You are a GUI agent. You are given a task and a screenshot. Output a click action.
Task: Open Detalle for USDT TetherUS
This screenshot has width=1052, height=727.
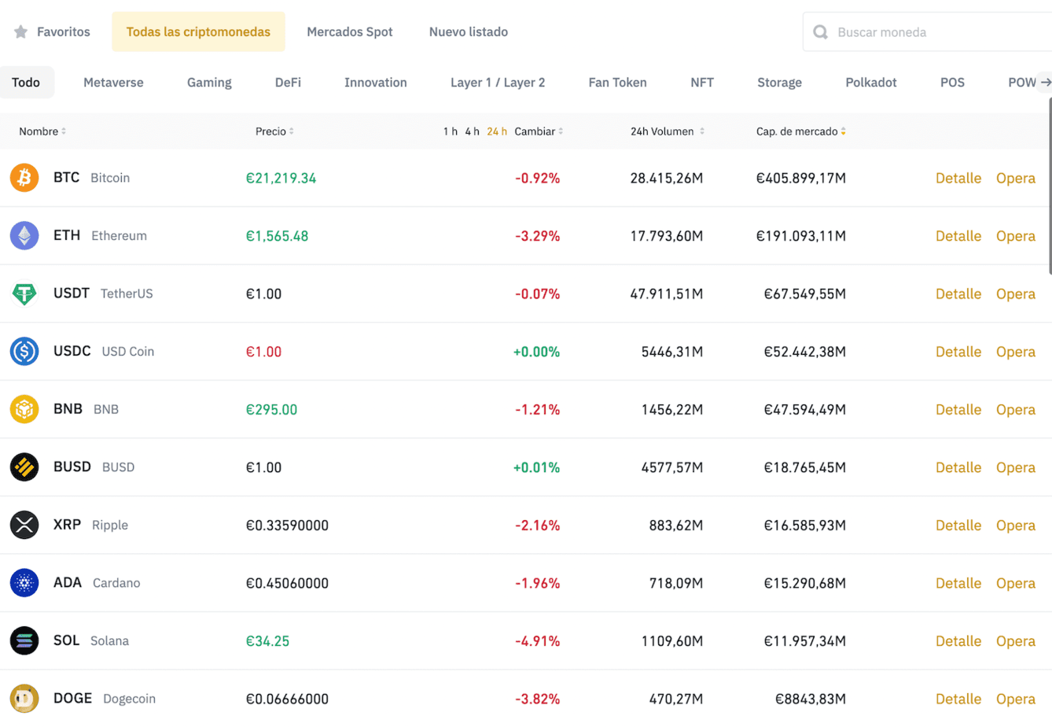click(958, 293)
